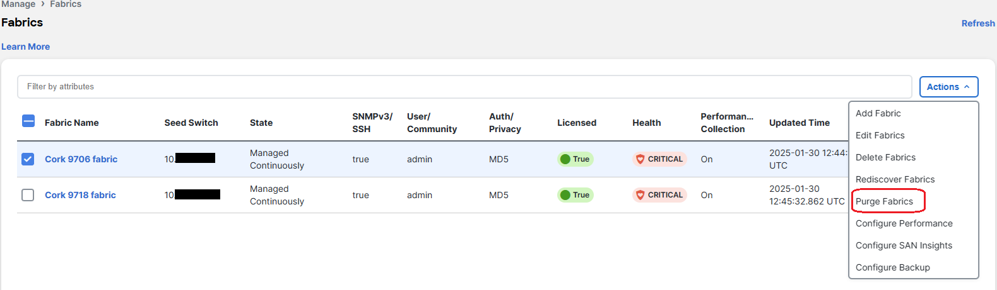Click the CRITICAL health badge for Cork 9718
This screenshot has height=290, width=997.
[659, 195]
